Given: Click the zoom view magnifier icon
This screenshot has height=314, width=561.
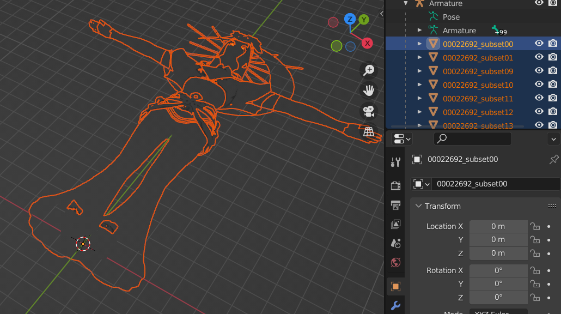Looking at the screenshot, I should (x=369, y=70).
